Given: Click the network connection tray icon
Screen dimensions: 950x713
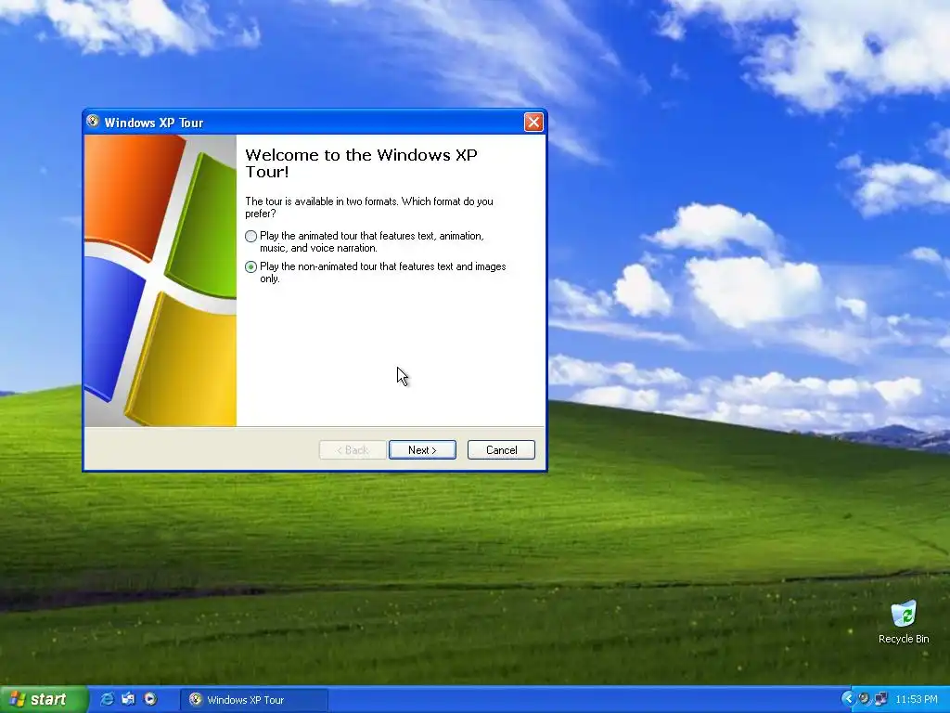Looking at the screenshot, I should click(x=881, y=699).
